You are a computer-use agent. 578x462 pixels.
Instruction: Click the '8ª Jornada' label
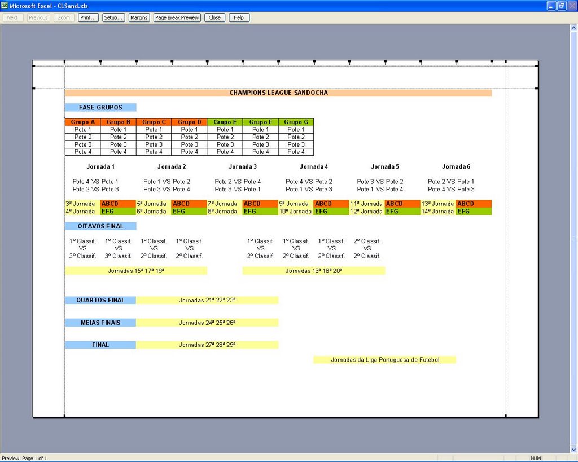[222, 212]
